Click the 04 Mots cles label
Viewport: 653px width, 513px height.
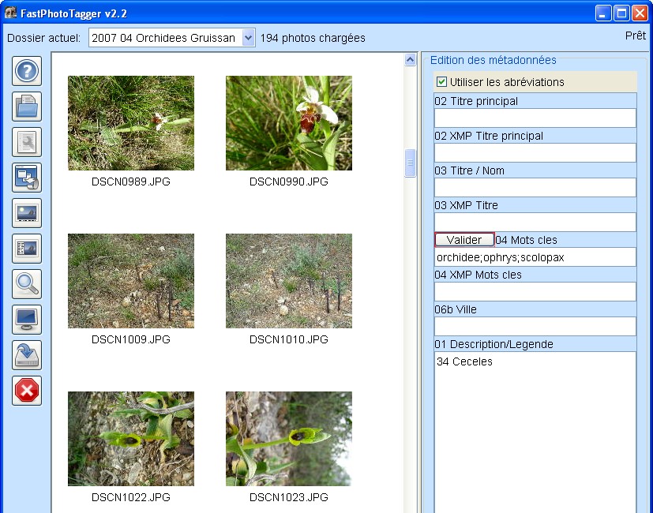(x=527, y=240)
